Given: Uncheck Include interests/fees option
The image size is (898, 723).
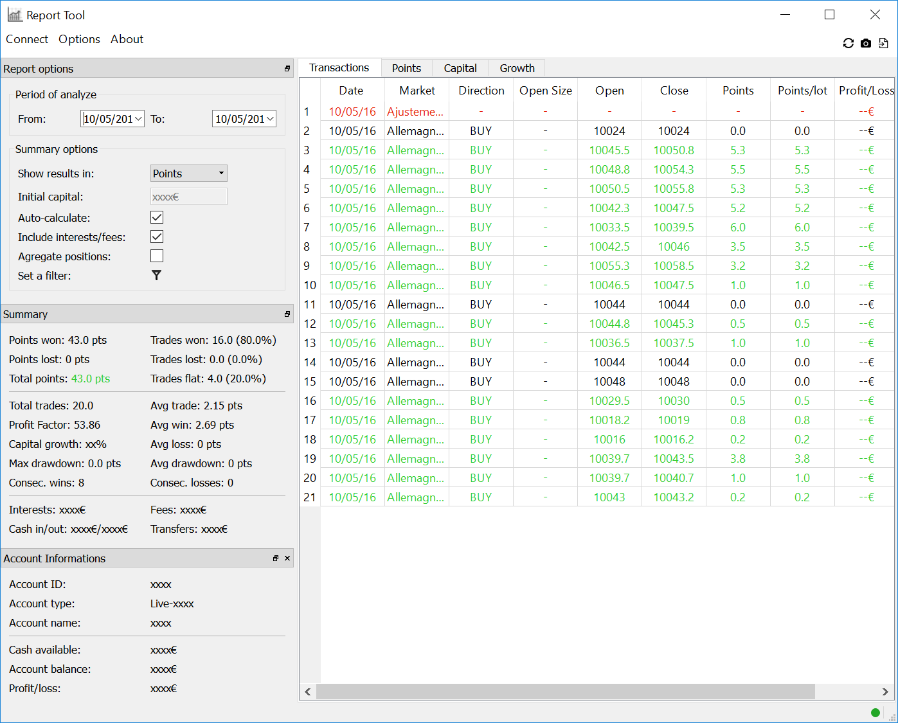Looking at the screenshot, I should 157,237.
